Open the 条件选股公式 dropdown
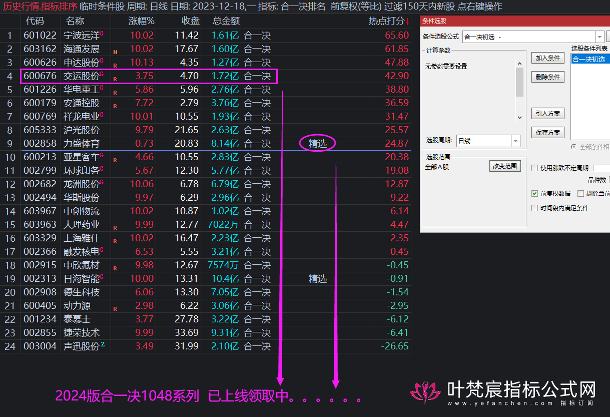The width and height of the screenshot is (610, 417). click(x=599, y=37)
